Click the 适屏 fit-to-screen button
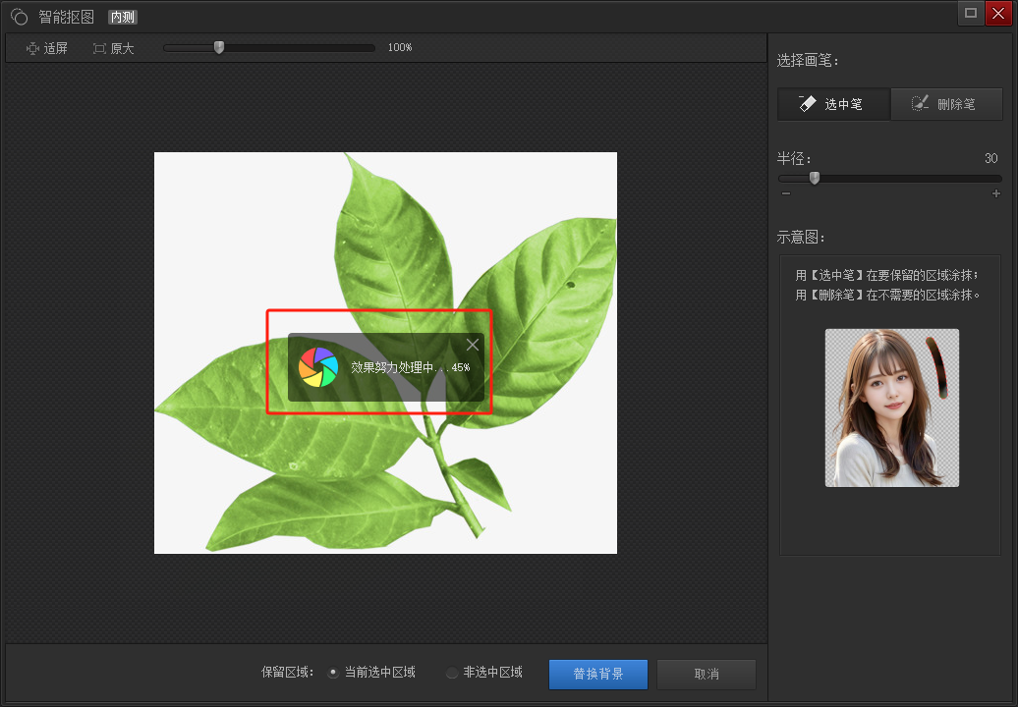The height and width of the screenshot is (707, 1018). [x=47, y=49]
